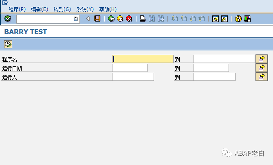Click the Next Page icon
Viewport: 273px width, 165px height.
pyautogui.click(x=193, y=19)
